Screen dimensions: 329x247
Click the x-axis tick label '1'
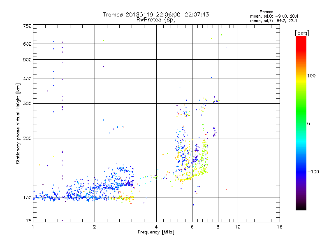click(33, 227)
